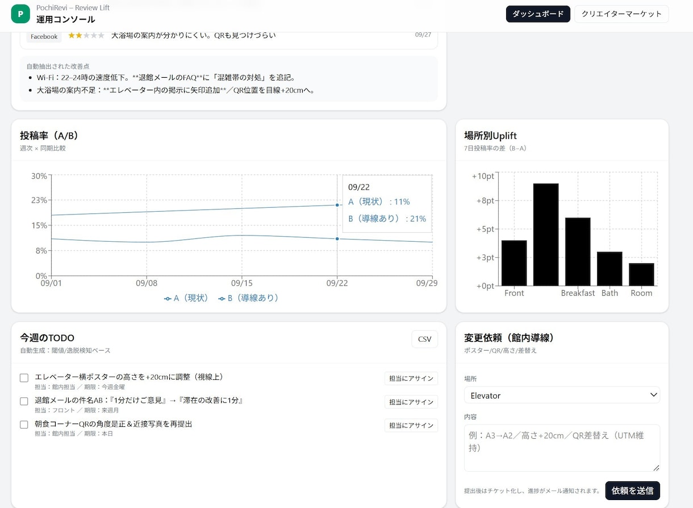Viewport: 693px width, 508px height.
Task: Export TODO list with CSV button
Action: click(x=425, y=339)
